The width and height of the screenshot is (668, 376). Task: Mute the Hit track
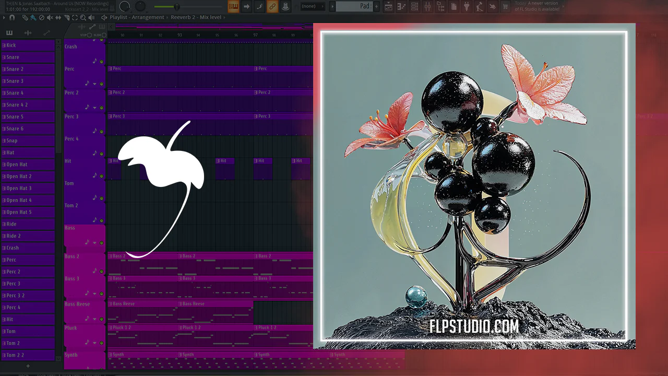tap(102, 177)
